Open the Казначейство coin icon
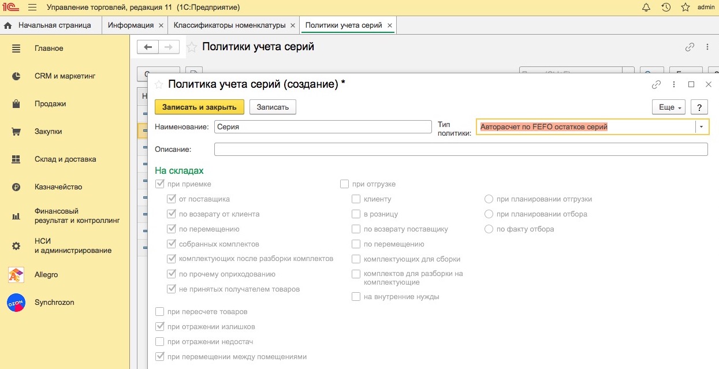Screen dimensions: 719x369 pos(16,187)
